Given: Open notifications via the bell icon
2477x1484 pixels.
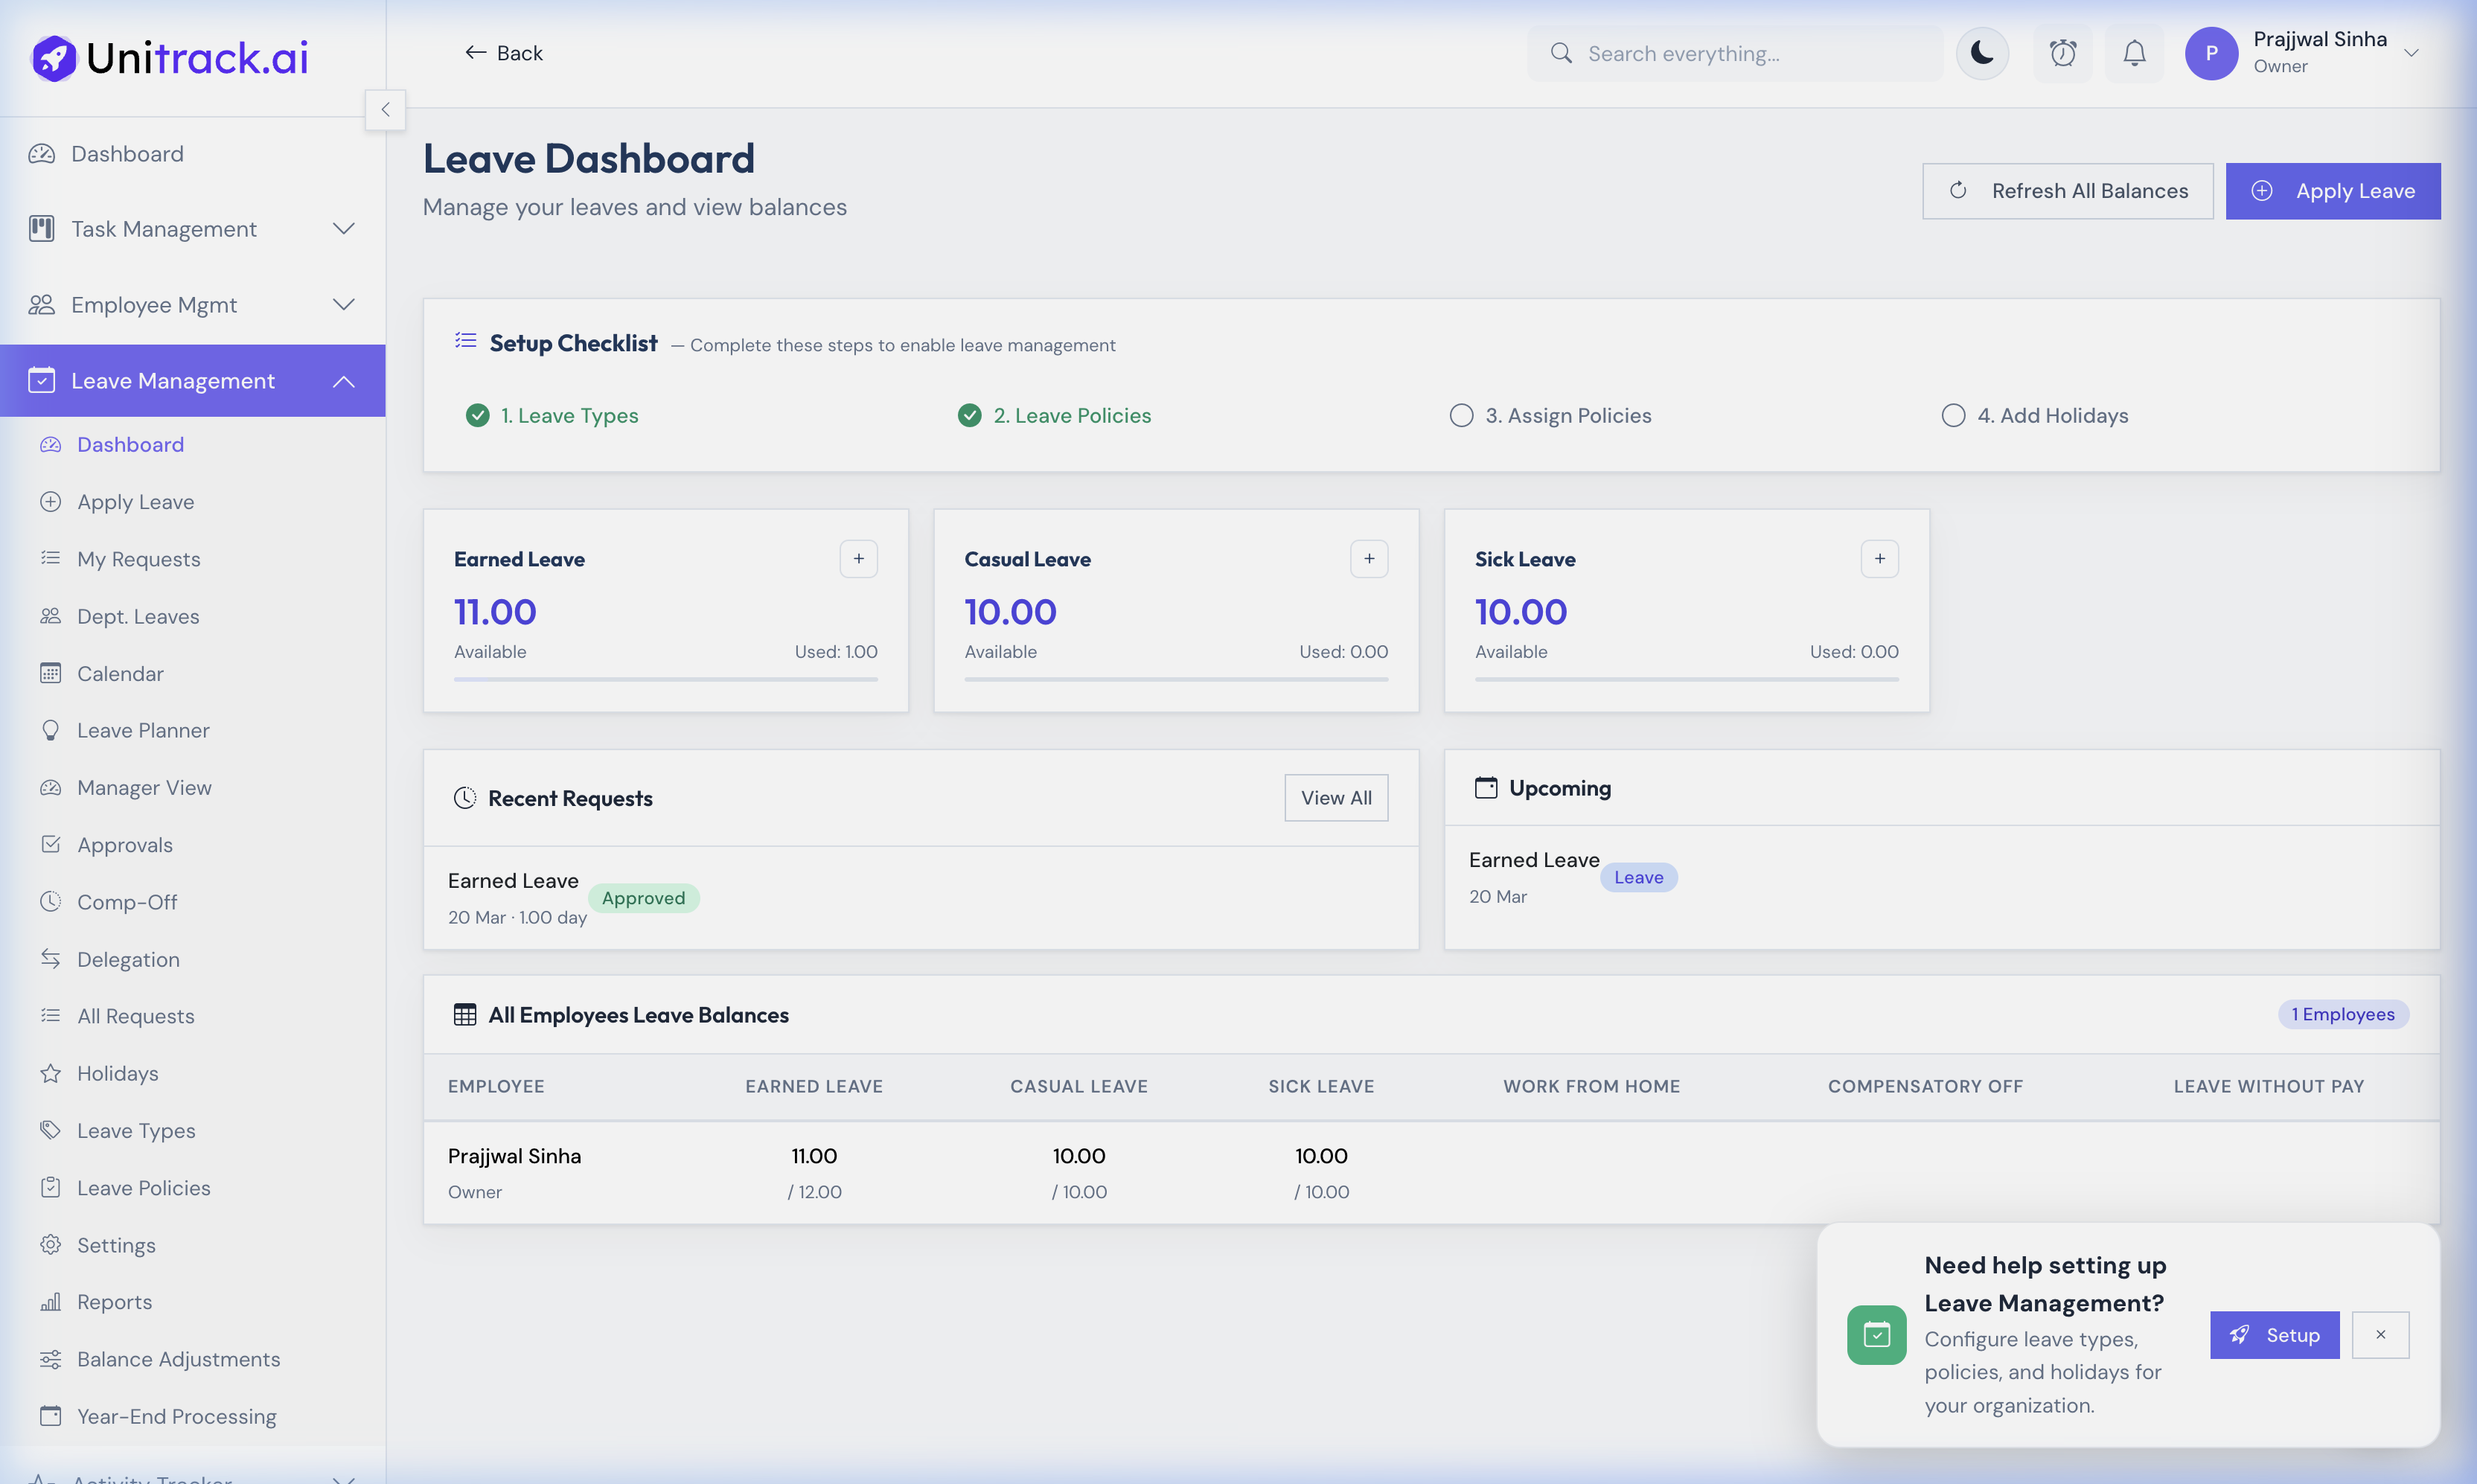Looking at the screenshot, I should coord(2134,53).
